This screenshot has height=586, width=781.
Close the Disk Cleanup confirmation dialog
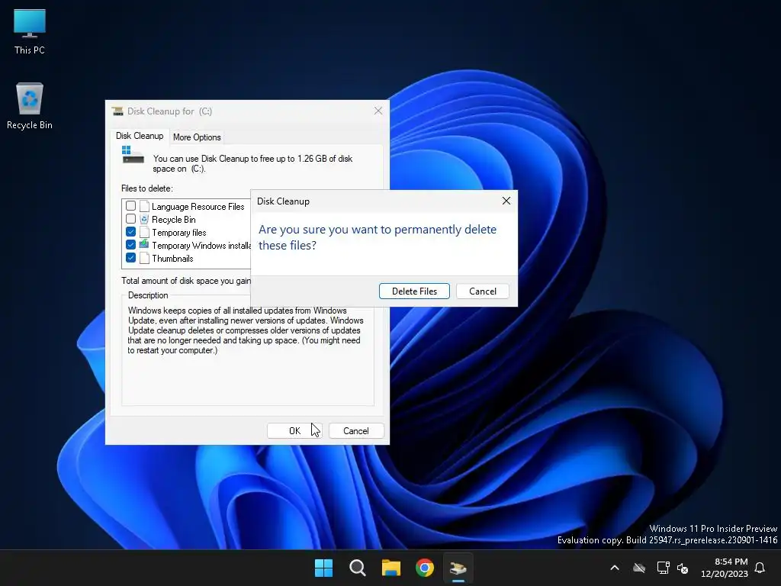click(506, 201)
